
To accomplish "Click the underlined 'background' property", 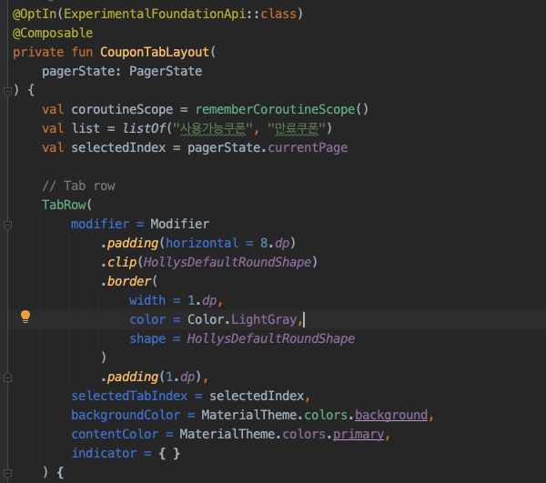I will (x=391, y=415).
